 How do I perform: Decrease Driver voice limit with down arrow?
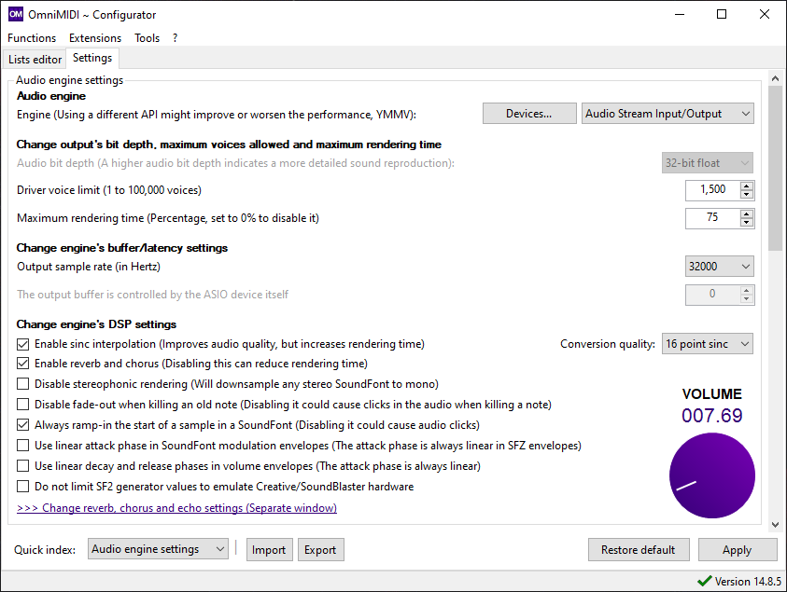tap(747, 195)
